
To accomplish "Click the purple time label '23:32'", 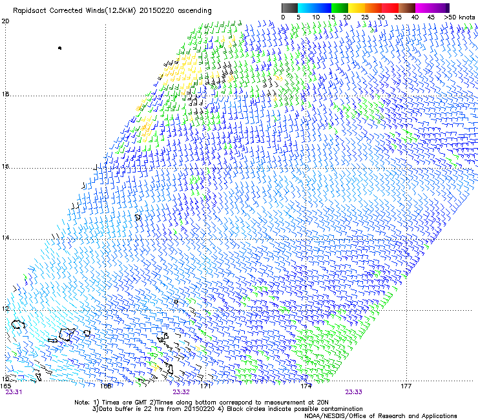I will click(x=181, y=392).
